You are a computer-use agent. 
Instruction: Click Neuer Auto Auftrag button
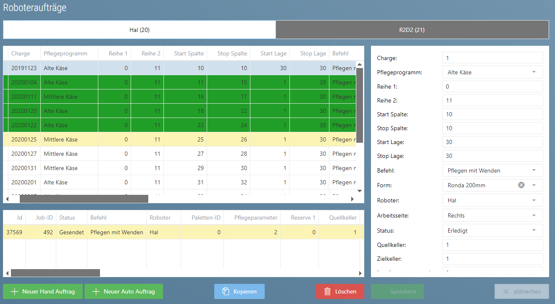124,291
